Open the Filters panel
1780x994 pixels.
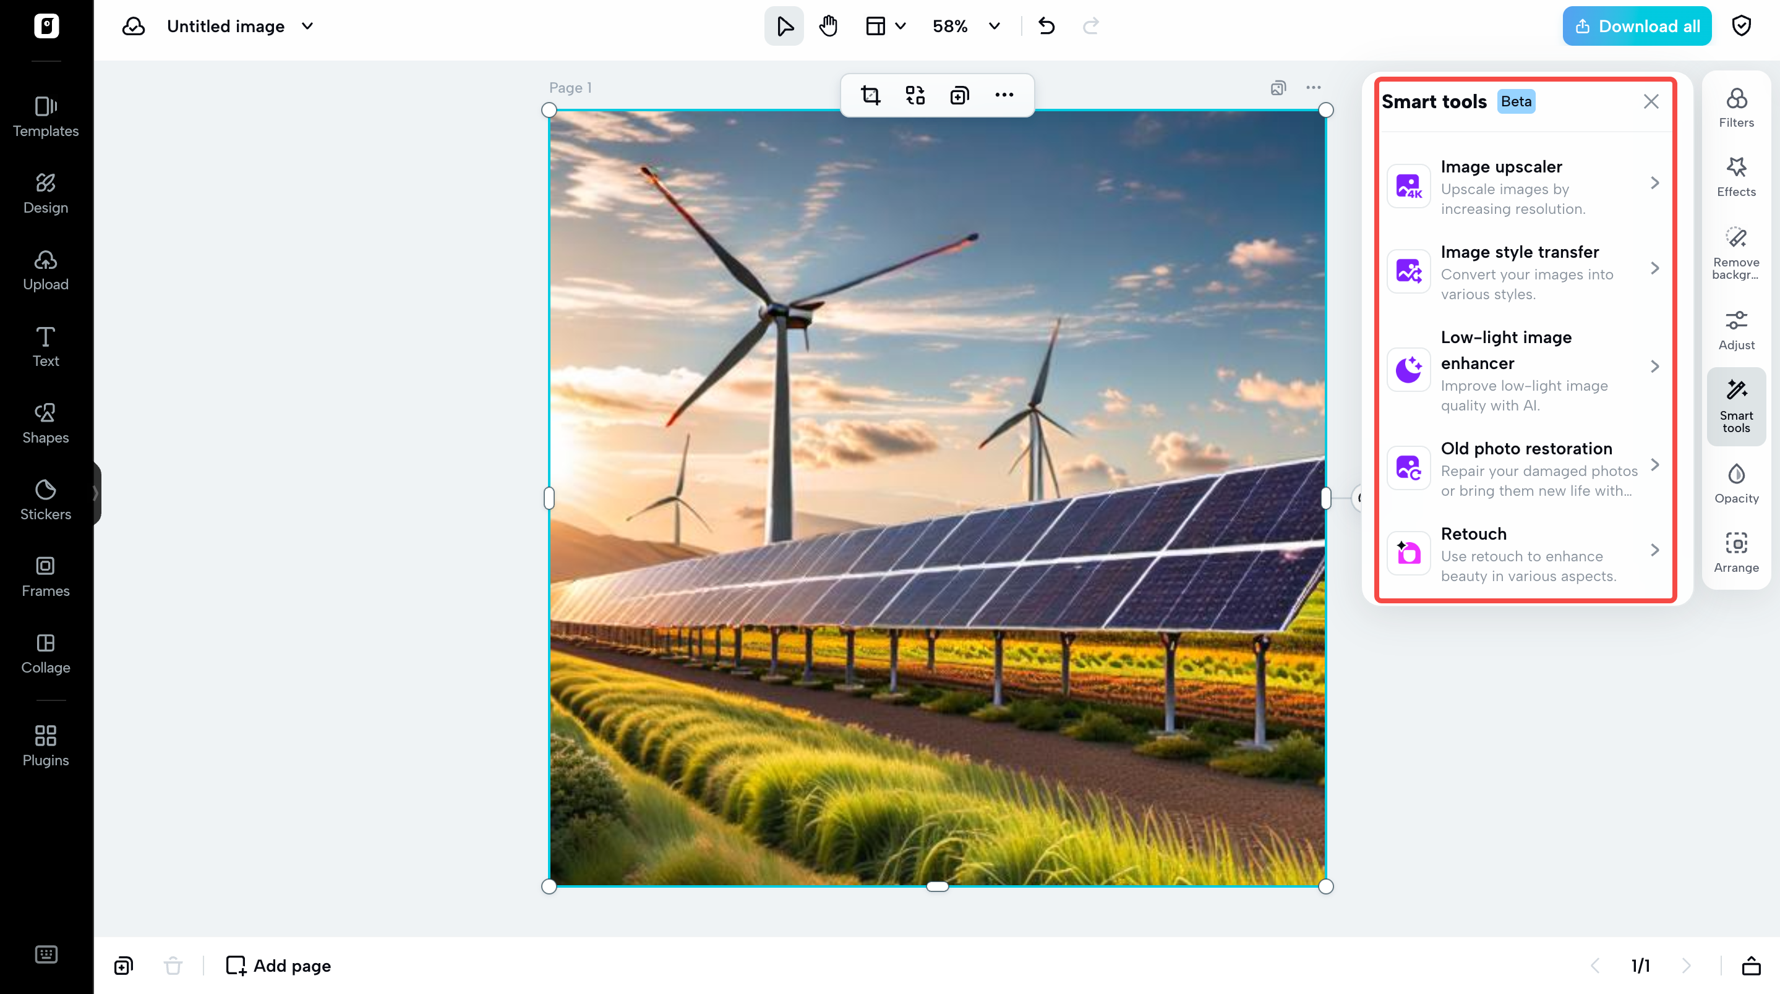pyautogui.click(x=1735, y=108)
